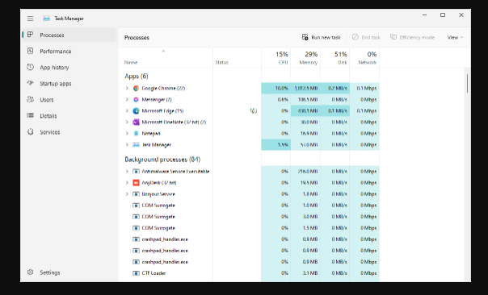The height and width of the screenshot is (295, 488).
Task: Click the Microsoft OneNote app icon
Action: click(x=136, y=122)
